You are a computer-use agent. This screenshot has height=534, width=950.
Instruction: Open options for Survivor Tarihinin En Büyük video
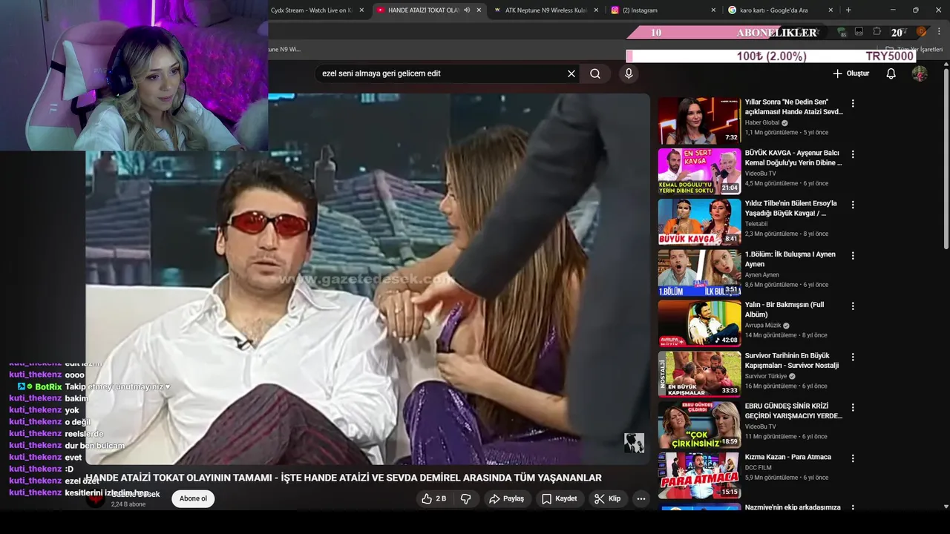(853, 357)
